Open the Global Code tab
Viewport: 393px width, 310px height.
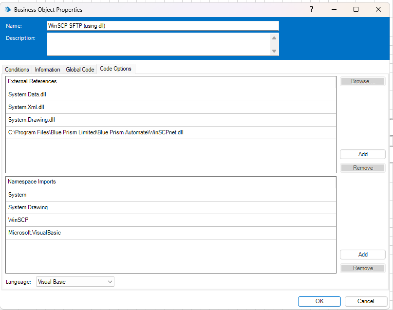pos(80,70)
